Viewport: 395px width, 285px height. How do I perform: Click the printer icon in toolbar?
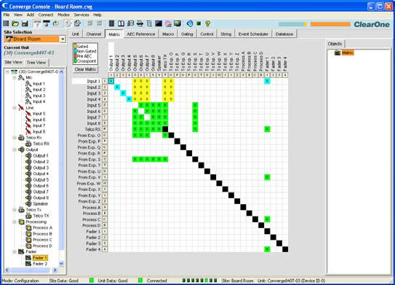[140, 24]
